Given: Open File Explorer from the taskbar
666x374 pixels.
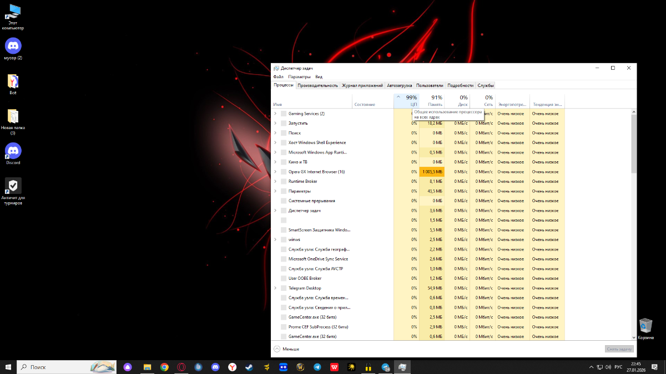Looking at the screenshot, I should pyautogui.click(x=148, y=367).
